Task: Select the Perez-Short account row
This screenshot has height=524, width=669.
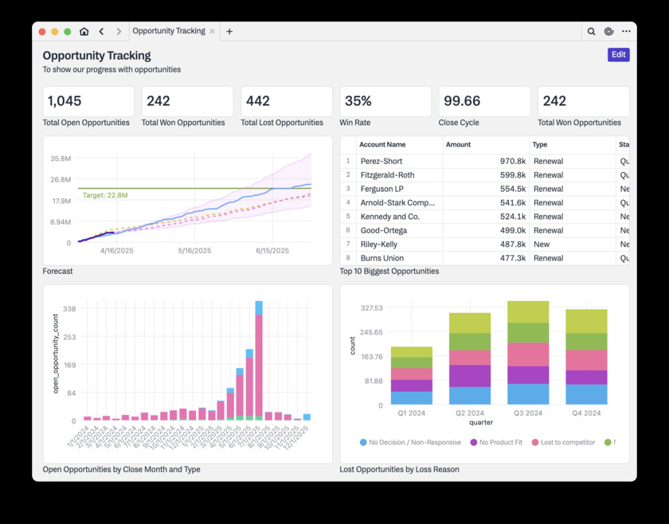Action: 381,161
